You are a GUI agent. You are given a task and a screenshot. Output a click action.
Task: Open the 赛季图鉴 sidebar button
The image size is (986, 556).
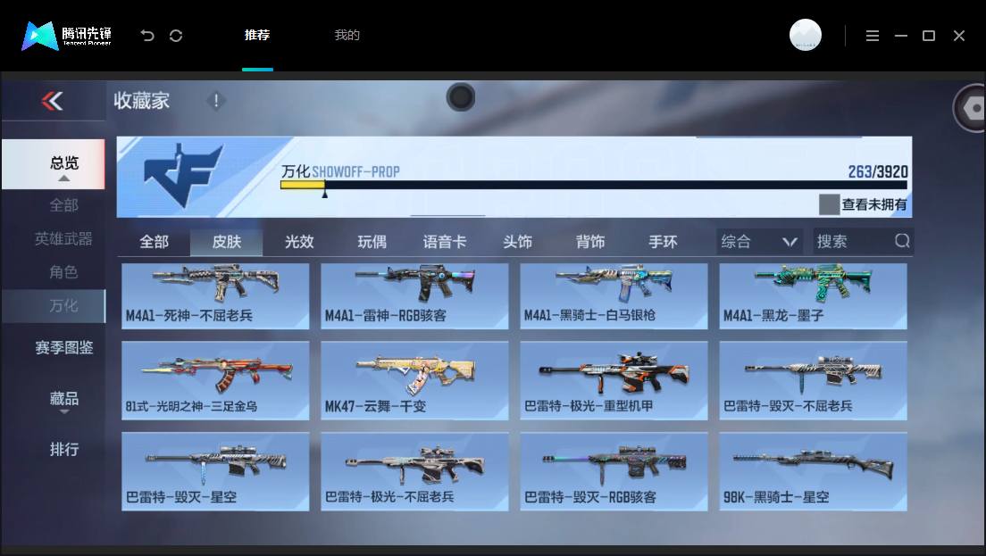click(63, 347)
